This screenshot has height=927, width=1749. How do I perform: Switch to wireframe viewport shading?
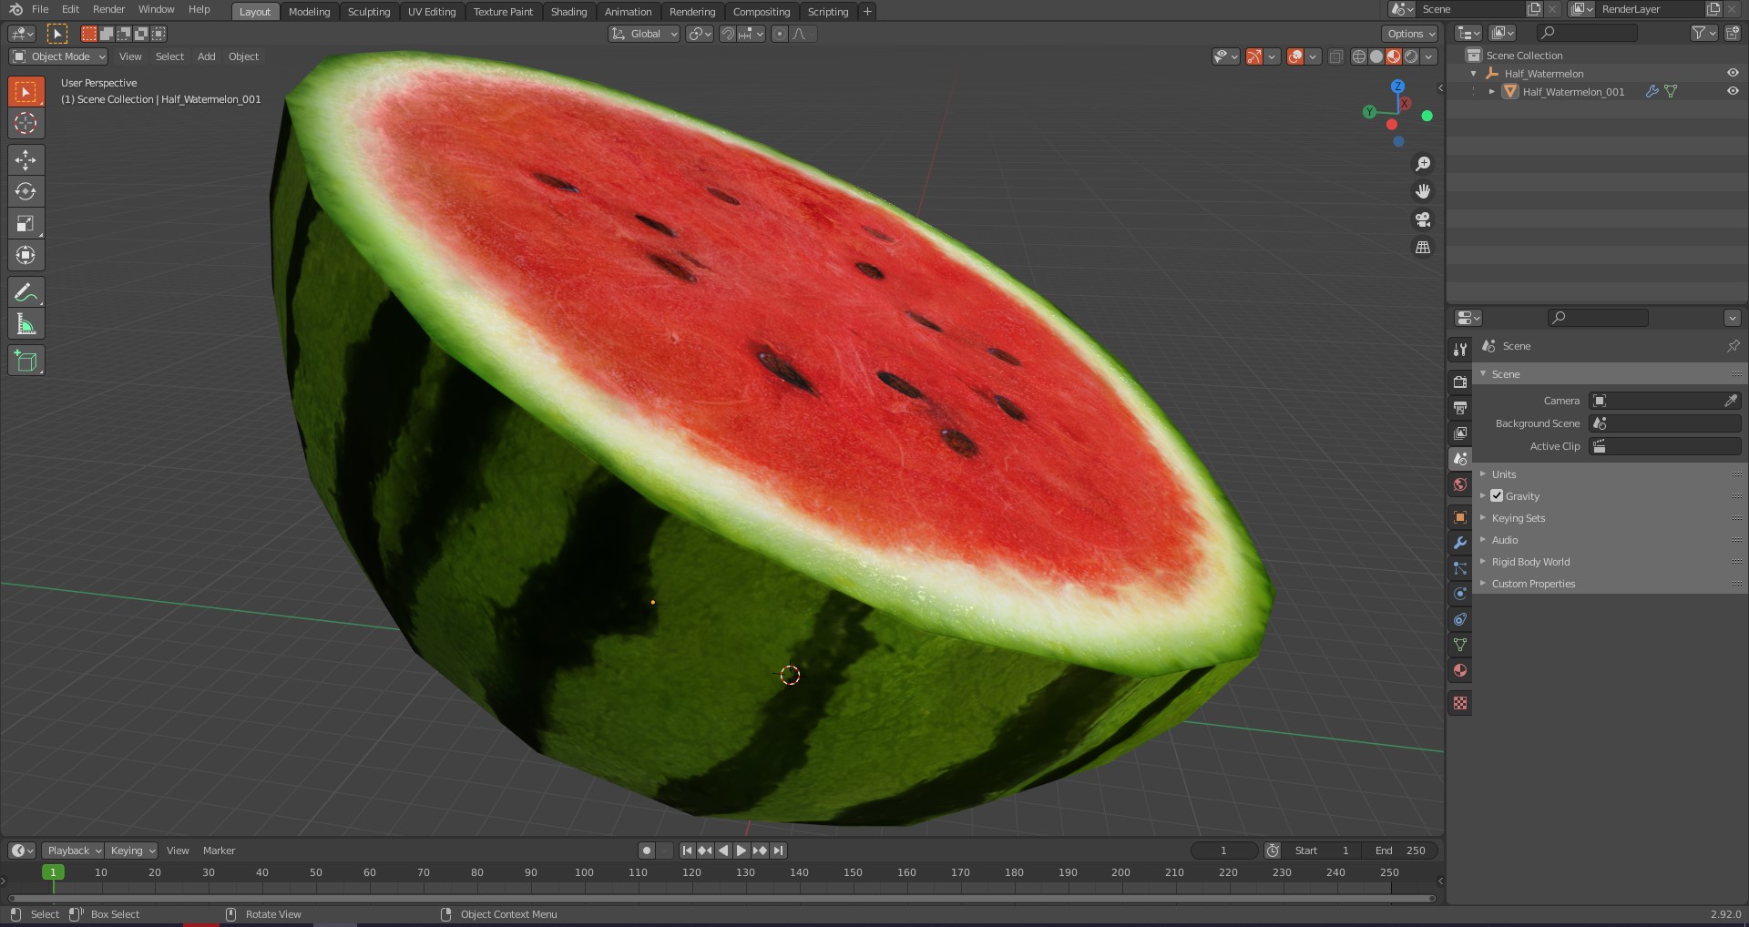1359,56
